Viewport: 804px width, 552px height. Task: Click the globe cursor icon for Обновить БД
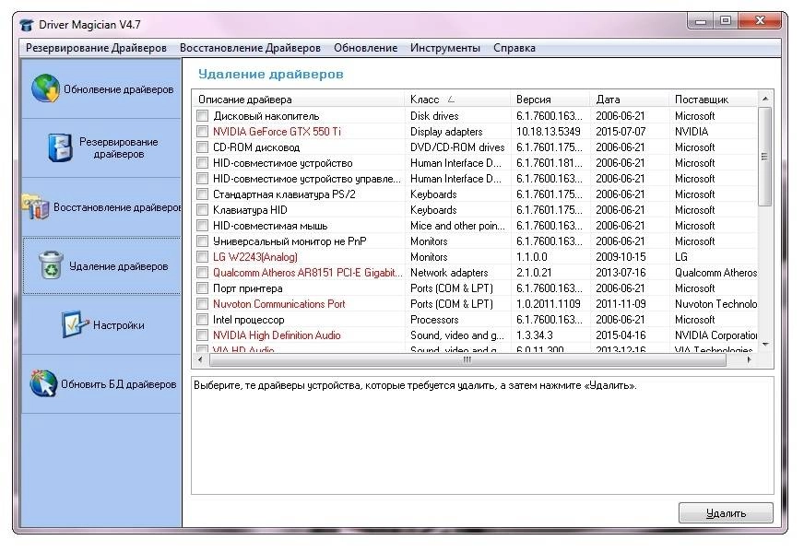point(43,382)
